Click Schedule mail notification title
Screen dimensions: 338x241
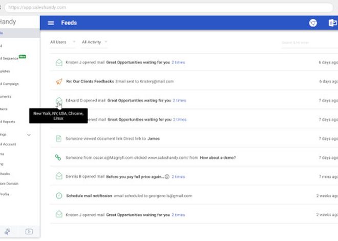tap(89, 196)
